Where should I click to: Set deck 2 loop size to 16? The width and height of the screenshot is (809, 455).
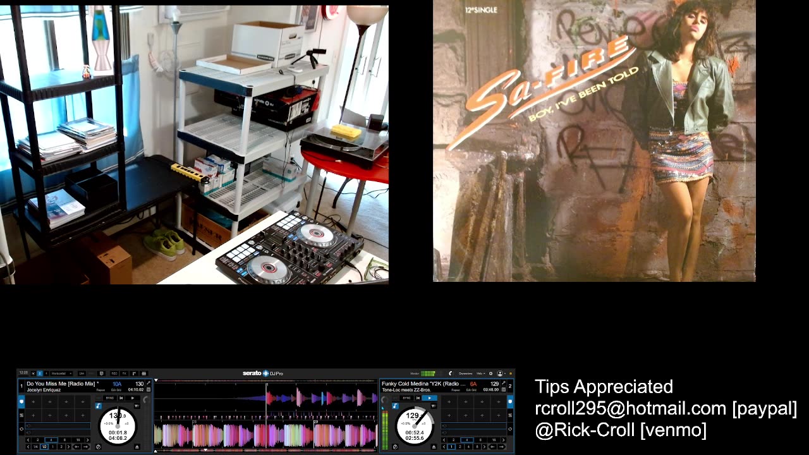click(x=494, y=440)
